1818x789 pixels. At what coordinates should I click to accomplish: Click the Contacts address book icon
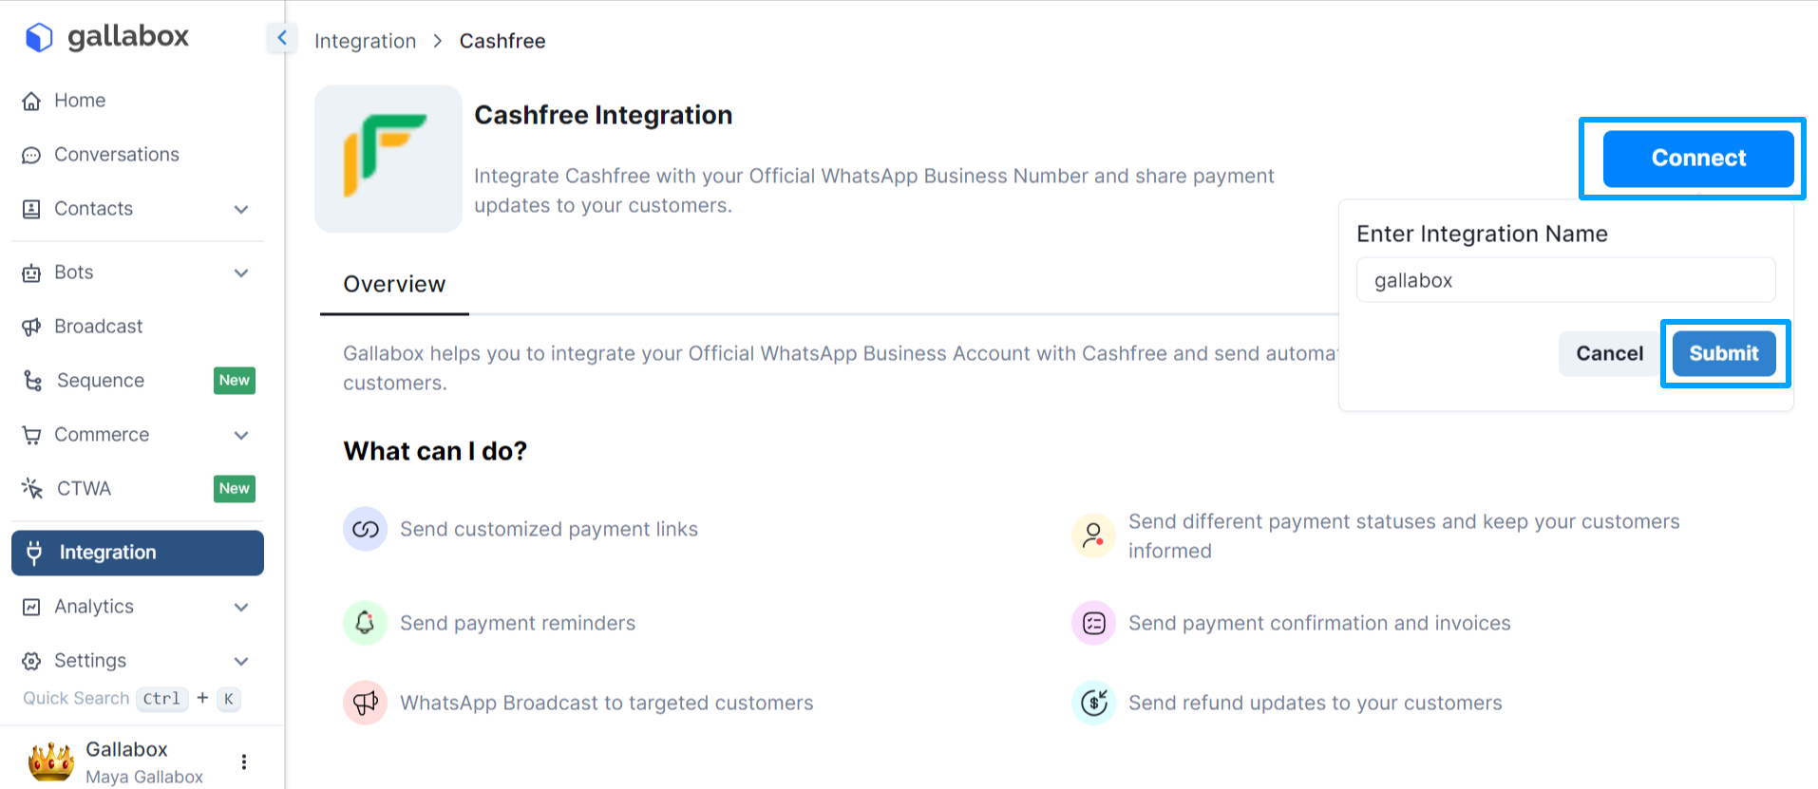click(x=31, y=209)
